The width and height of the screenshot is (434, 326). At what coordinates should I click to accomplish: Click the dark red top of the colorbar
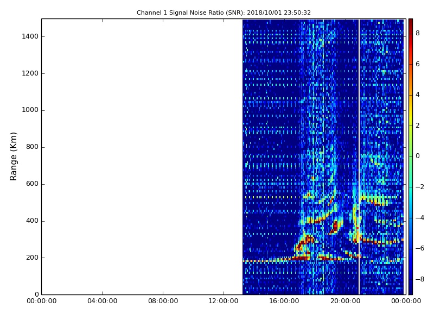click(x=411, y=23)
